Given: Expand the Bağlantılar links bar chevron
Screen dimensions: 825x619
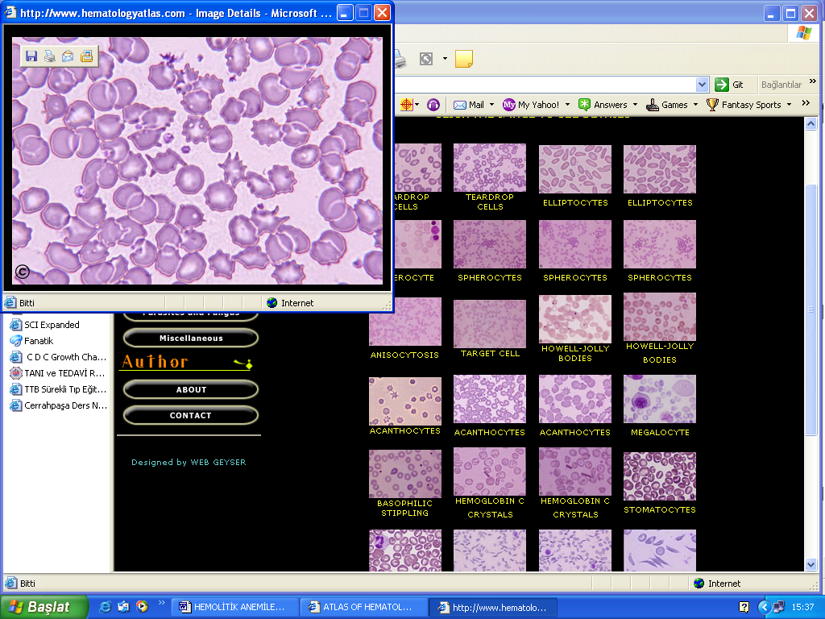Looking at the screenshot, I should point(813,81).
